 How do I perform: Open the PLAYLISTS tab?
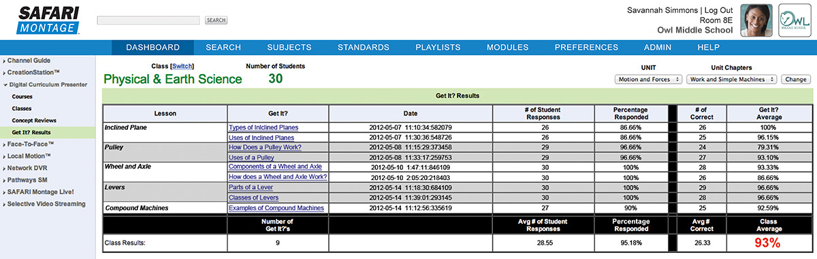tap(438, 48)
